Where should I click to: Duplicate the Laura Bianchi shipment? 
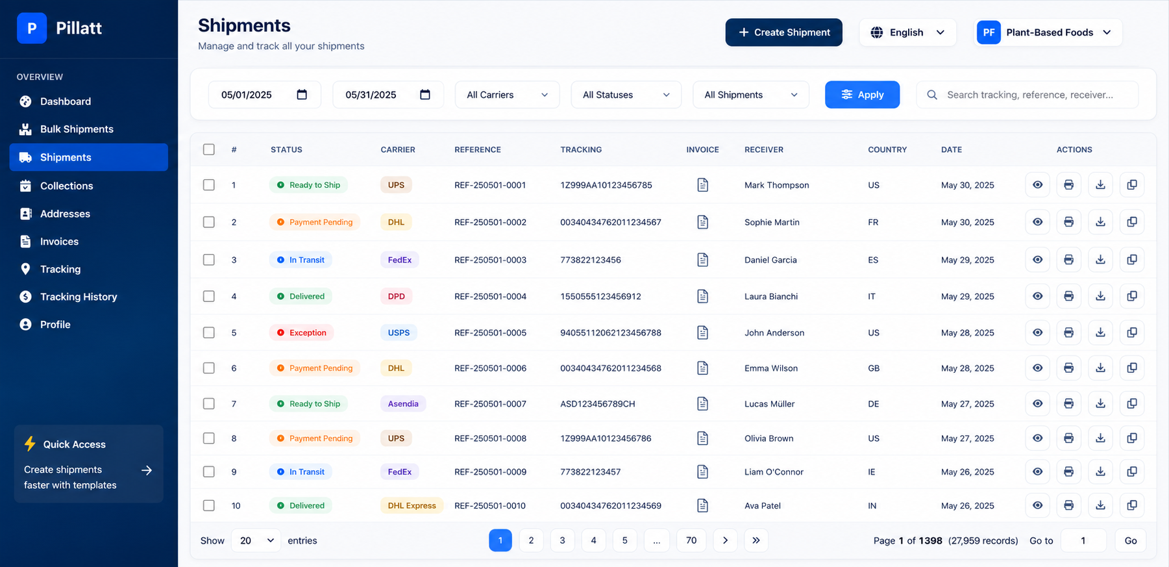point(1131,296)
